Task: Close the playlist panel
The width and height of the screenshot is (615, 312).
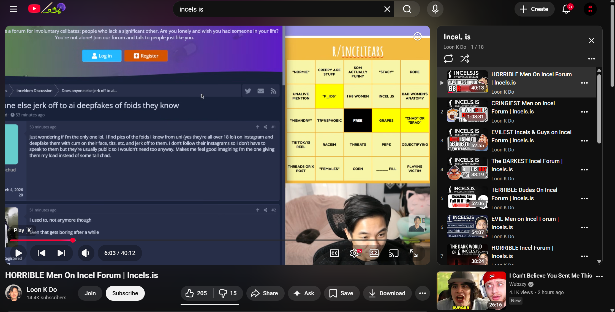Action: [x=591, y=40]
